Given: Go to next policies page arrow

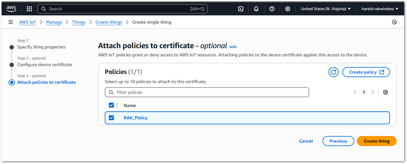Looking at the screenshot, I should pyautogui.click(x=373, y=92).
